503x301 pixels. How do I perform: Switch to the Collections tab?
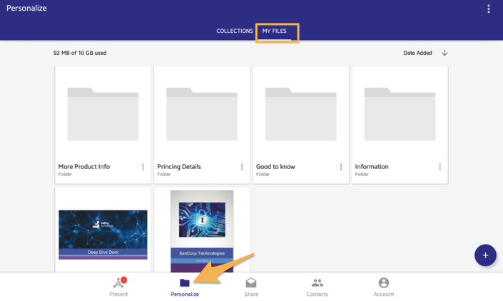point(235,31)
